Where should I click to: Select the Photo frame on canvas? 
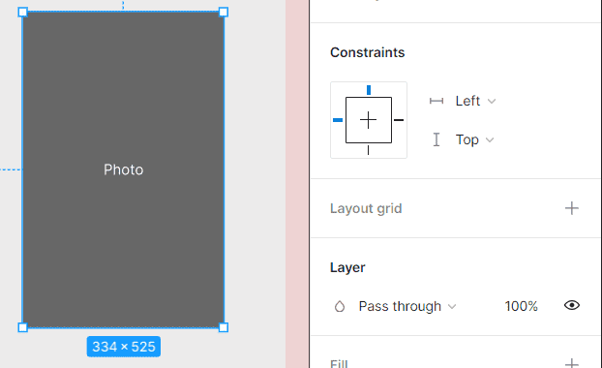(x=123, y=169)
